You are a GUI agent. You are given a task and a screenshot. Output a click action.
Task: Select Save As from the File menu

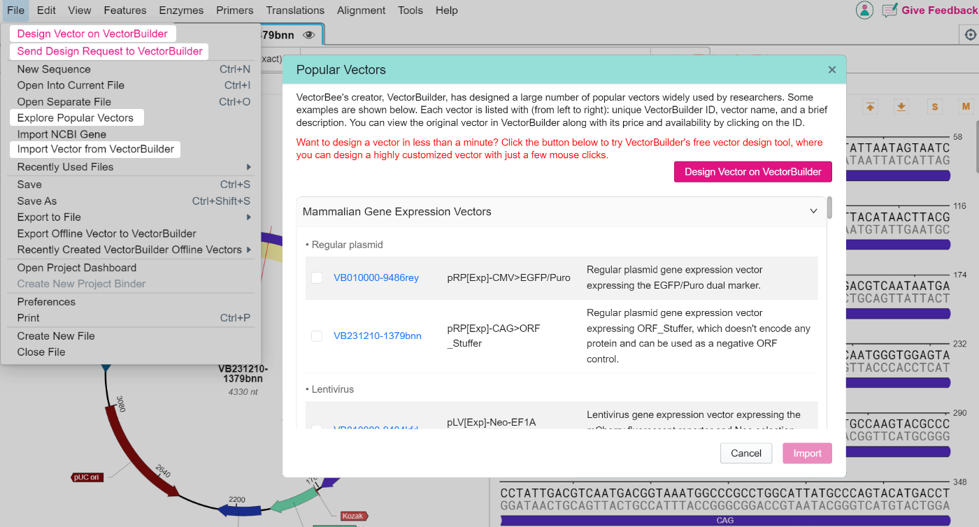tap(131, 201)
